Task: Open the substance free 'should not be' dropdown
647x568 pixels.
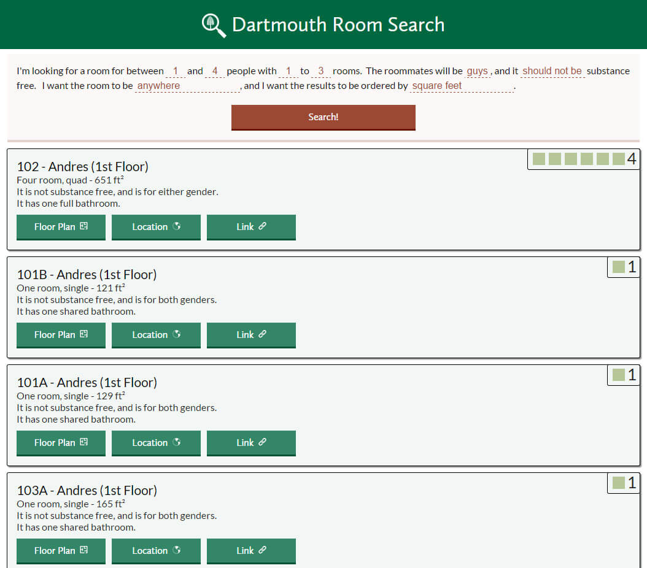Action: click(552, 71)
